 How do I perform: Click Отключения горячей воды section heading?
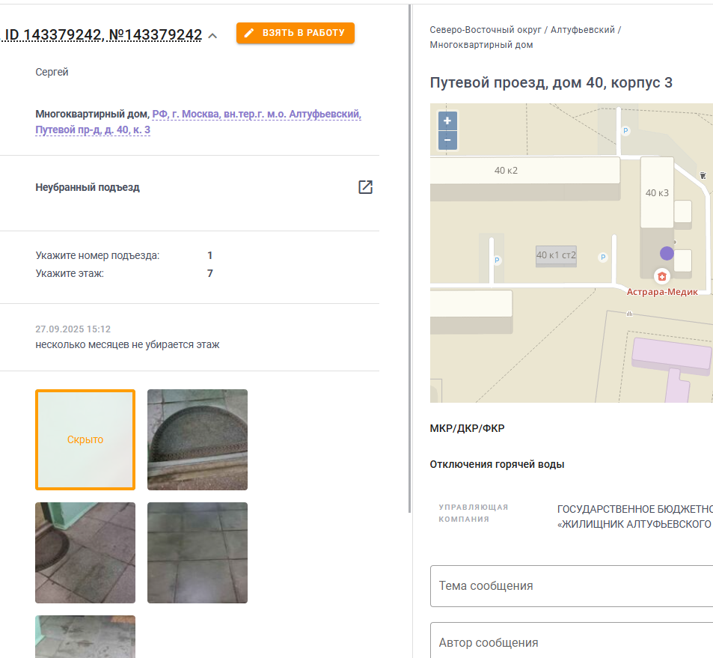pyautogui.click(x=497, y=465)
